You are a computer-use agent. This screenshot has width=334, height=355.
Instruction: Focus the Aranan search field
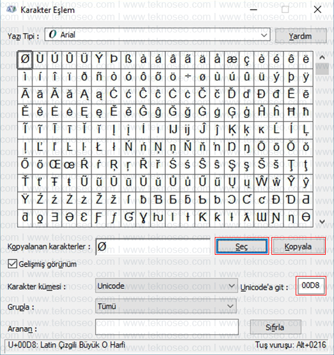point(167,327)
